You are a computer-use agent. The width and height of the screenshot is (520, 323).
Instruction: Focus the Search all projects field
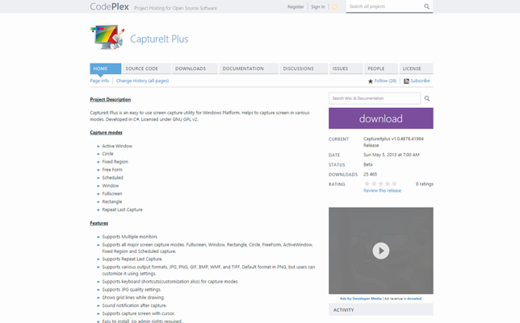(384, 6)
